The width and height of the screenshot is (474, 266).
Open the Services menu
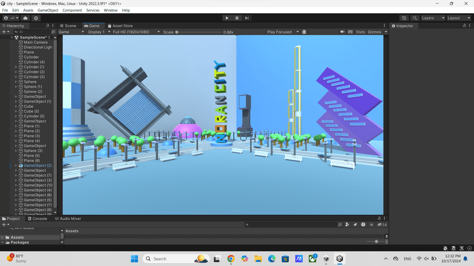click(93, 10)
